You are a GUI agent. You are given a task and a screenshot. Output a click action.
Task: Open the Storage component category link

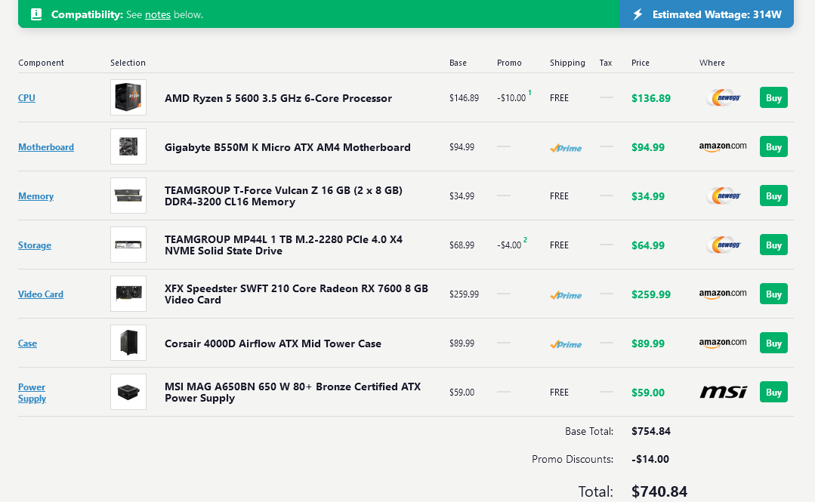coord(35,245)
